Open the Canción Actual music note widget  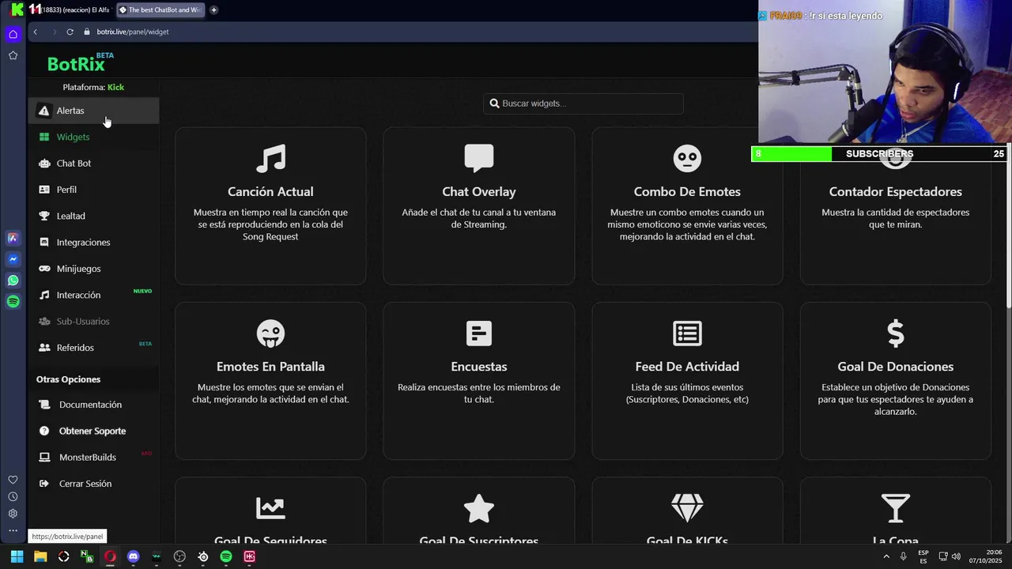[x=270, y=205]
